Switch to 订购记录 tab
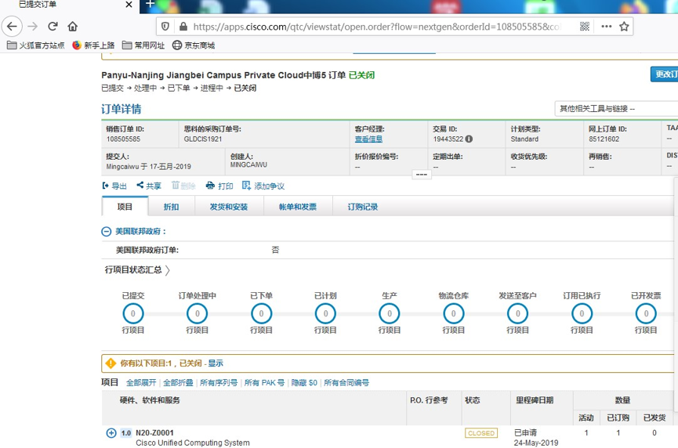This screenshot has width=678, height=448. pos(362,207)
